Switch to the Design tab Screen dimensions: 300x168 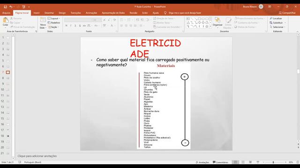coord(62,13)
